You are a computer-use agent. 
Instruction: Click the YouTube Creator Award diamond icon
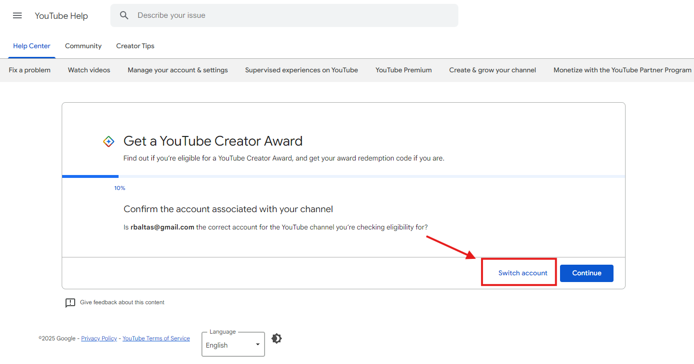coord(109,141)
